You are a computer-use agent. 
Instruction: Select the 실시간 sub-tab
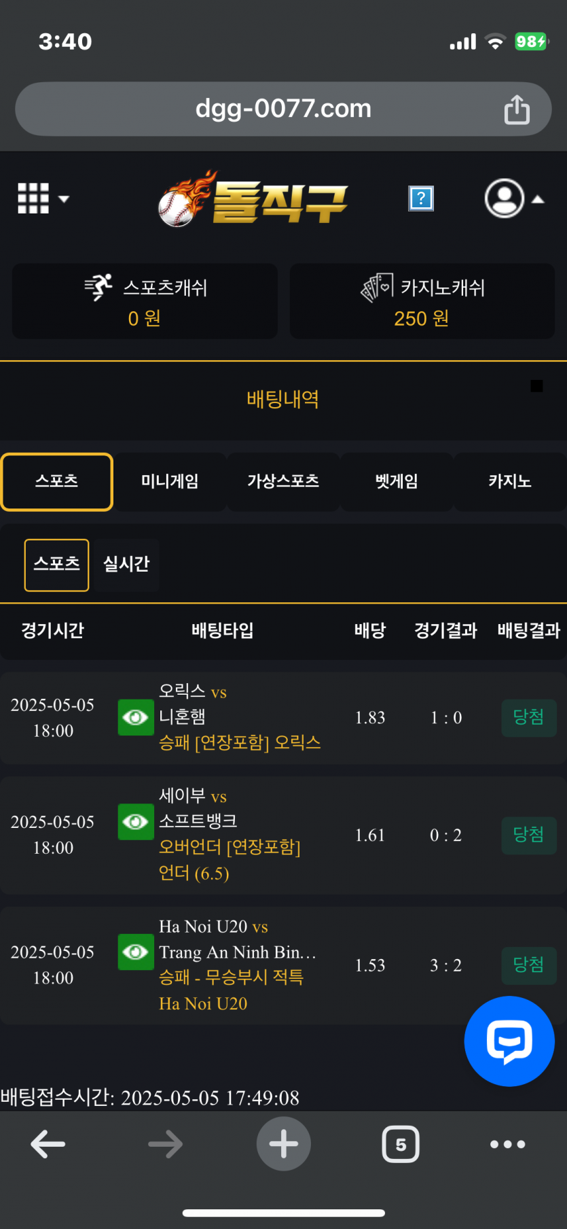[126, 564]
